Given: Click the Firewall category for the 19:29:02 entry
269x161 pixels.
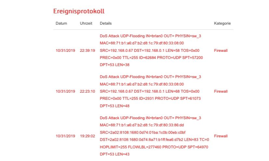Looking at the screenshot, I should coord(221,136).
